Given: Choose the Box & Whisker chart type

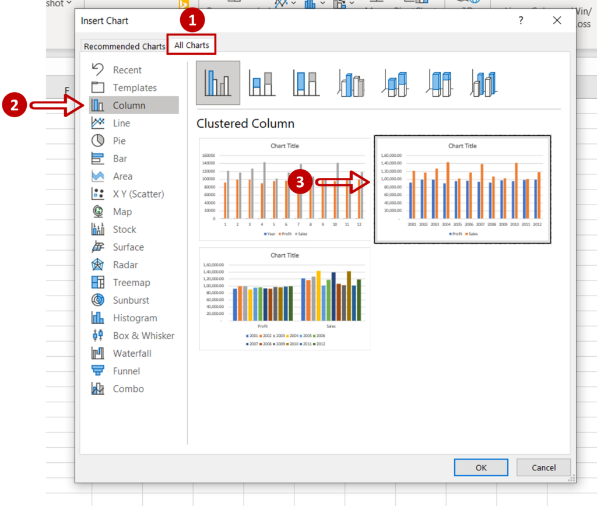Looking at the screenshot, I should (x=143, y=336).
